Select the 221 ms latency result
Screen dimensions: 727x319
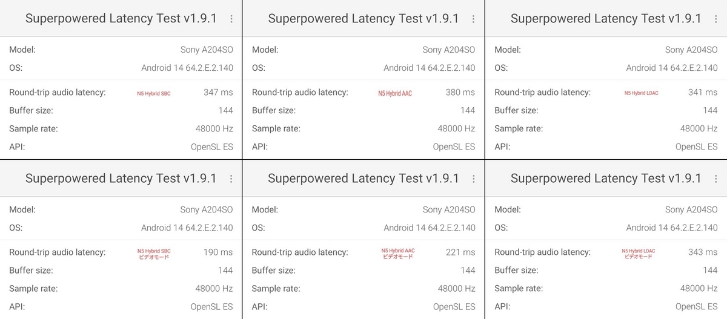tap(460, 252)
